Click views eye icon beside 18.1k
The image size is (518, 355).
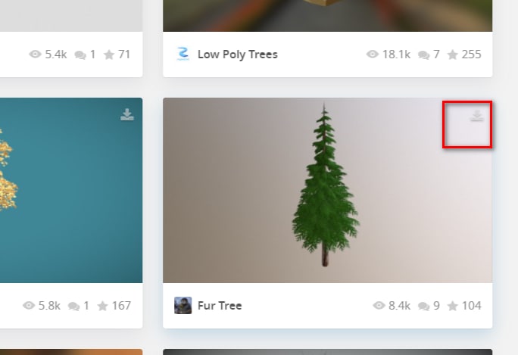pyautogui.click(x=373, y=54)
